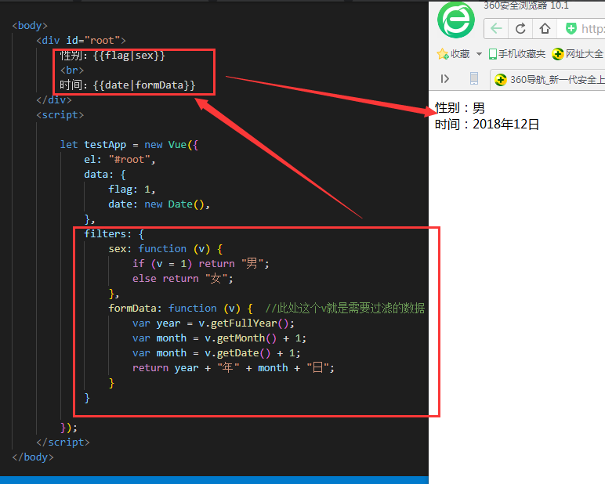Click the browser title 360安全浏览器 10.1
605x484 pixels.
(x=526, y=5)
